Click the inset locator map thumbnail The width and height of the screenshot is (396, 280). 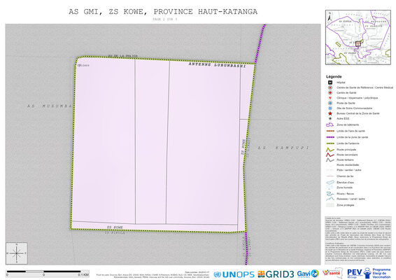(358, 37)
